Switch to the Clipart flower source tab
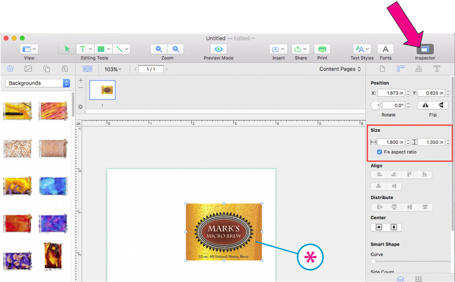The height and width of the screenshot is (282, 455). (10, 69)
